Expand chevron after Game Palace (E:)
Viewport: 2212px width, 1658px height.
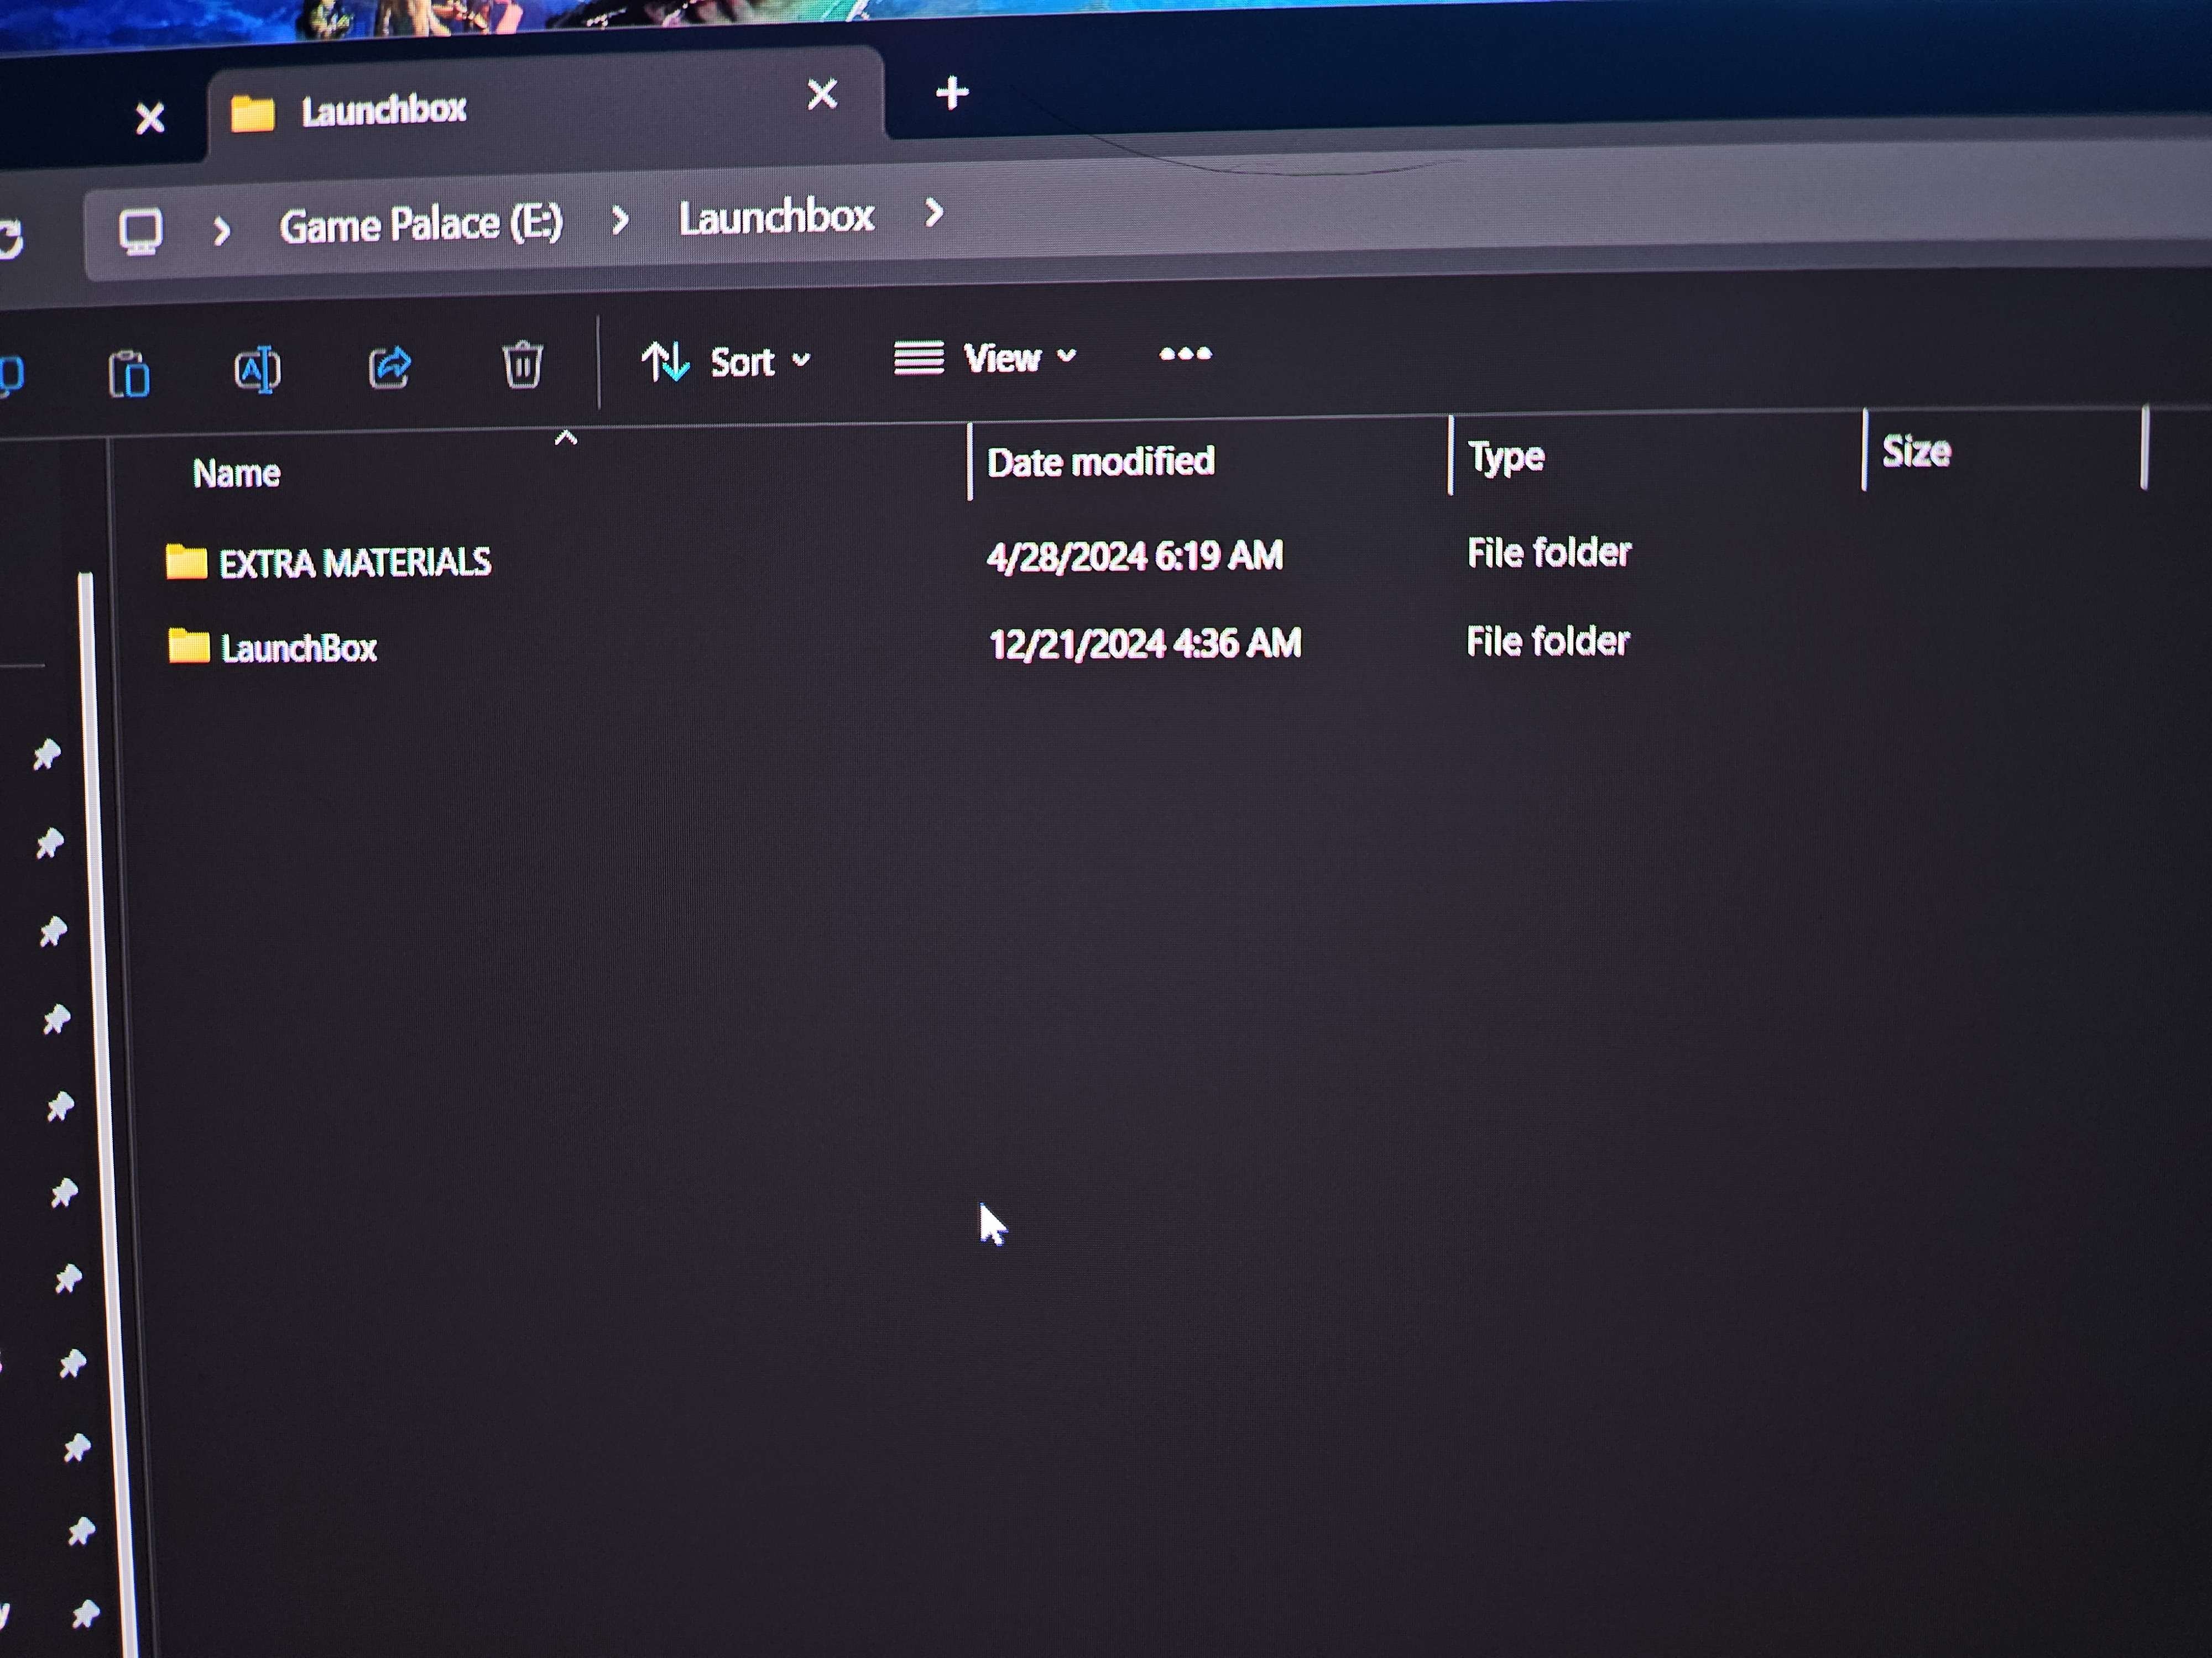tap(620, 220)
